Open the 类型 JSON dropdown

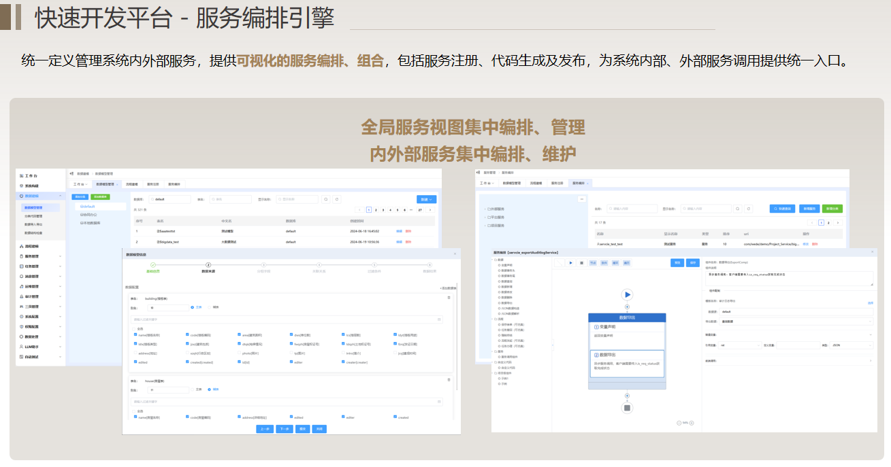[x=852, y=345]
